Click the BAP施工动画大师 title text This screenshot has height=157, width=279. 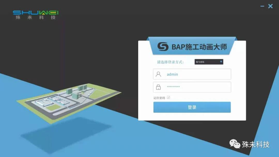pyautogui.click(x=199, y=47)
